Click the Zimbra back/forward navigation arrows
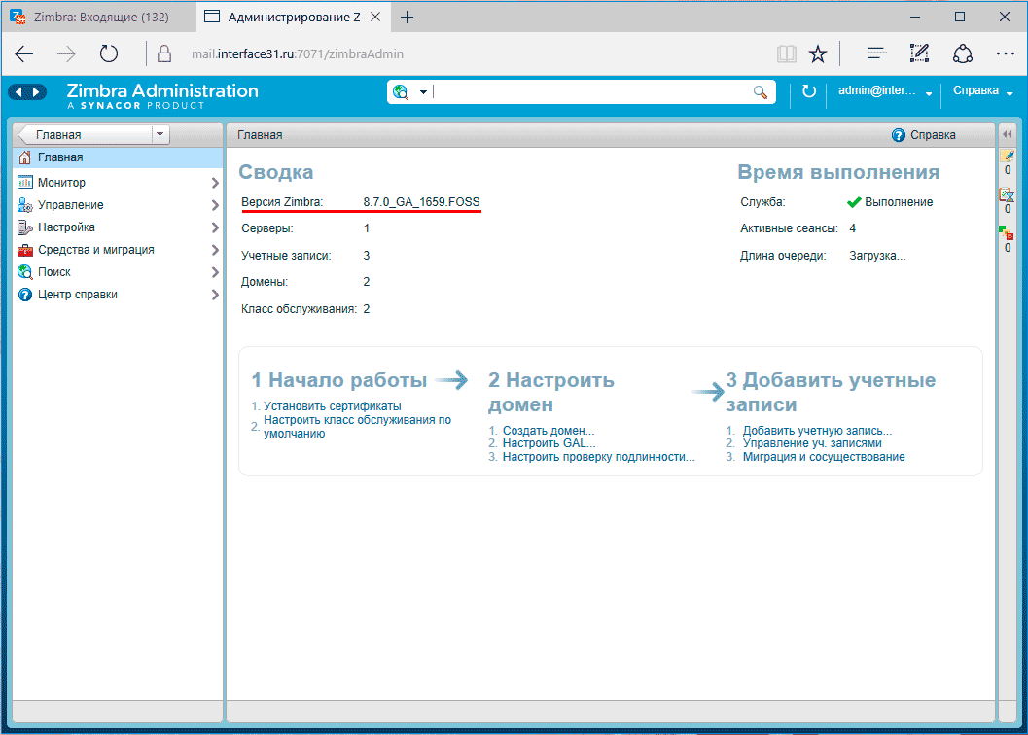Screen dimensions: 1028x735 pos(27,91)
